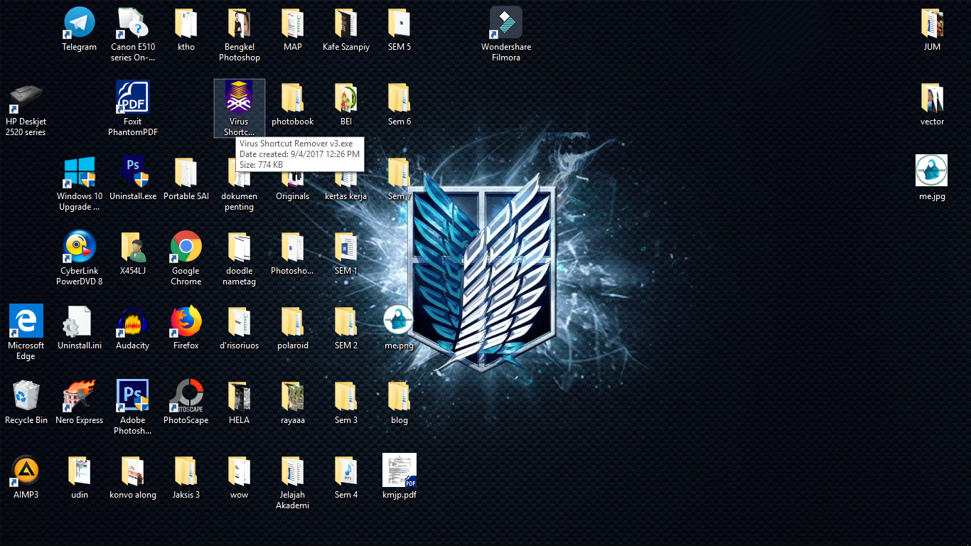Open the Telegram app
The height and width of the screenshot is (546, 971).
79,23
